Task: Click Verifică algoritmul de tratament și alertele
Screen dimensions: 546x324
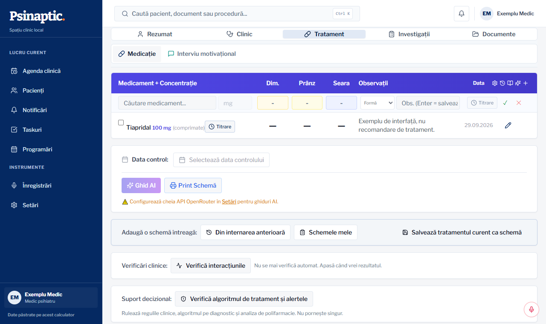Action: pos(244,299)
